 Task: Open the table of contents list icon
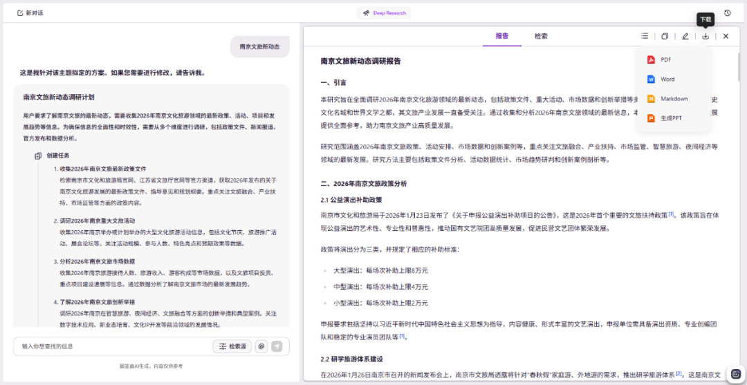click(645, 37)
